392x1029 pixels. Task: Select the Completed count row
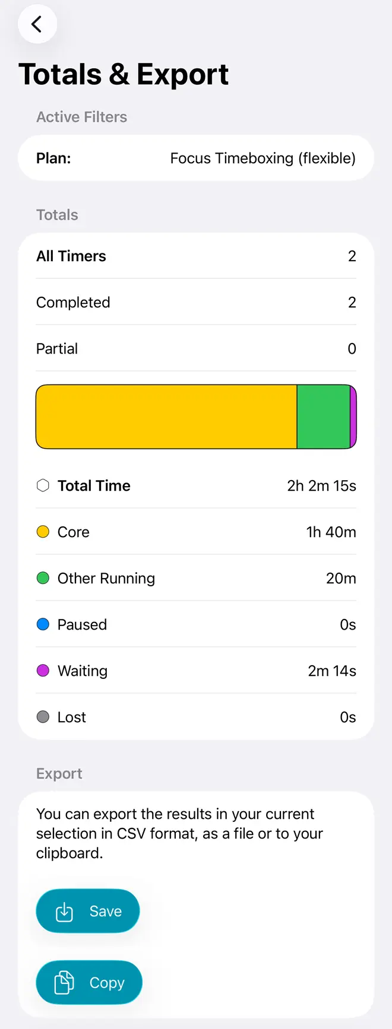tap(196, 302)
